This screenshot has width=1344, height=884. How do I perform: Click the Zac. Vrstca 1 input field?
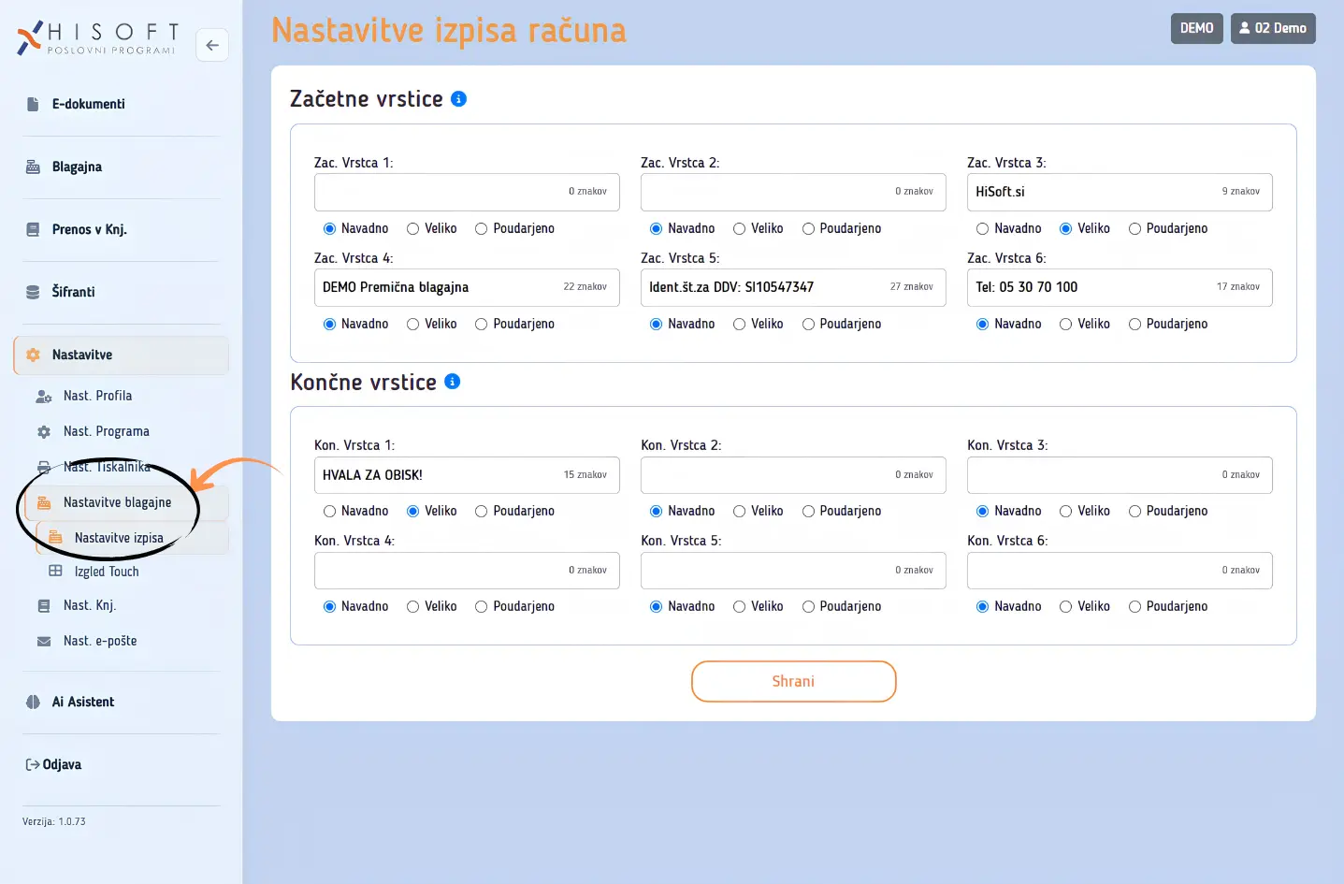pyautogui.click(x=467, y=192)
